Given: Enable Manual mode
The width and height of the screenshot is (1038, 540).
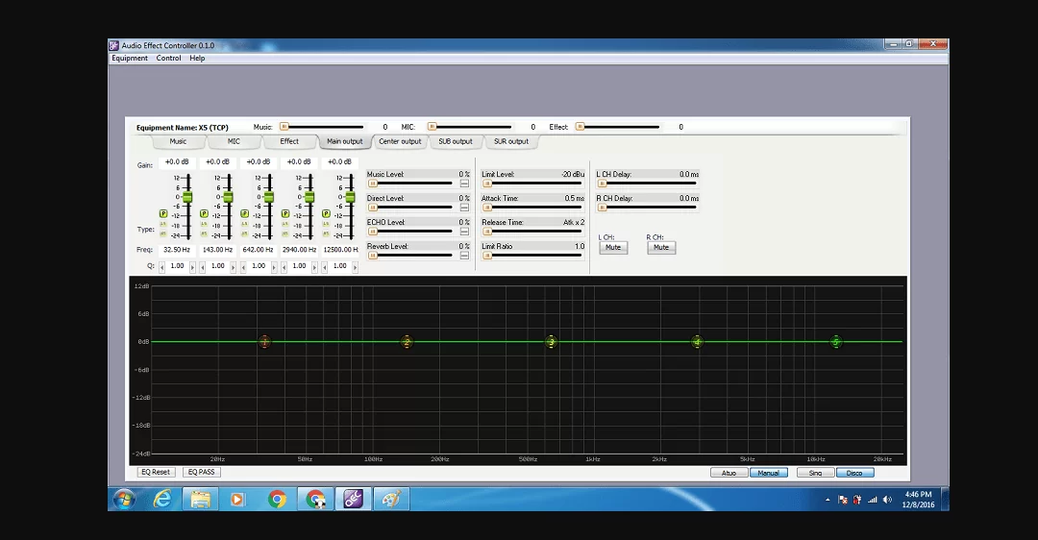Looking at the screenshot, I should point(768,473).
